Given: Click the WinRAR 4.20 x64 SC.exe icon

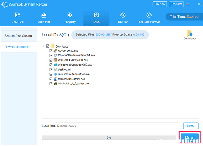Looking at the screenshot, I should (x=55, y=60).
